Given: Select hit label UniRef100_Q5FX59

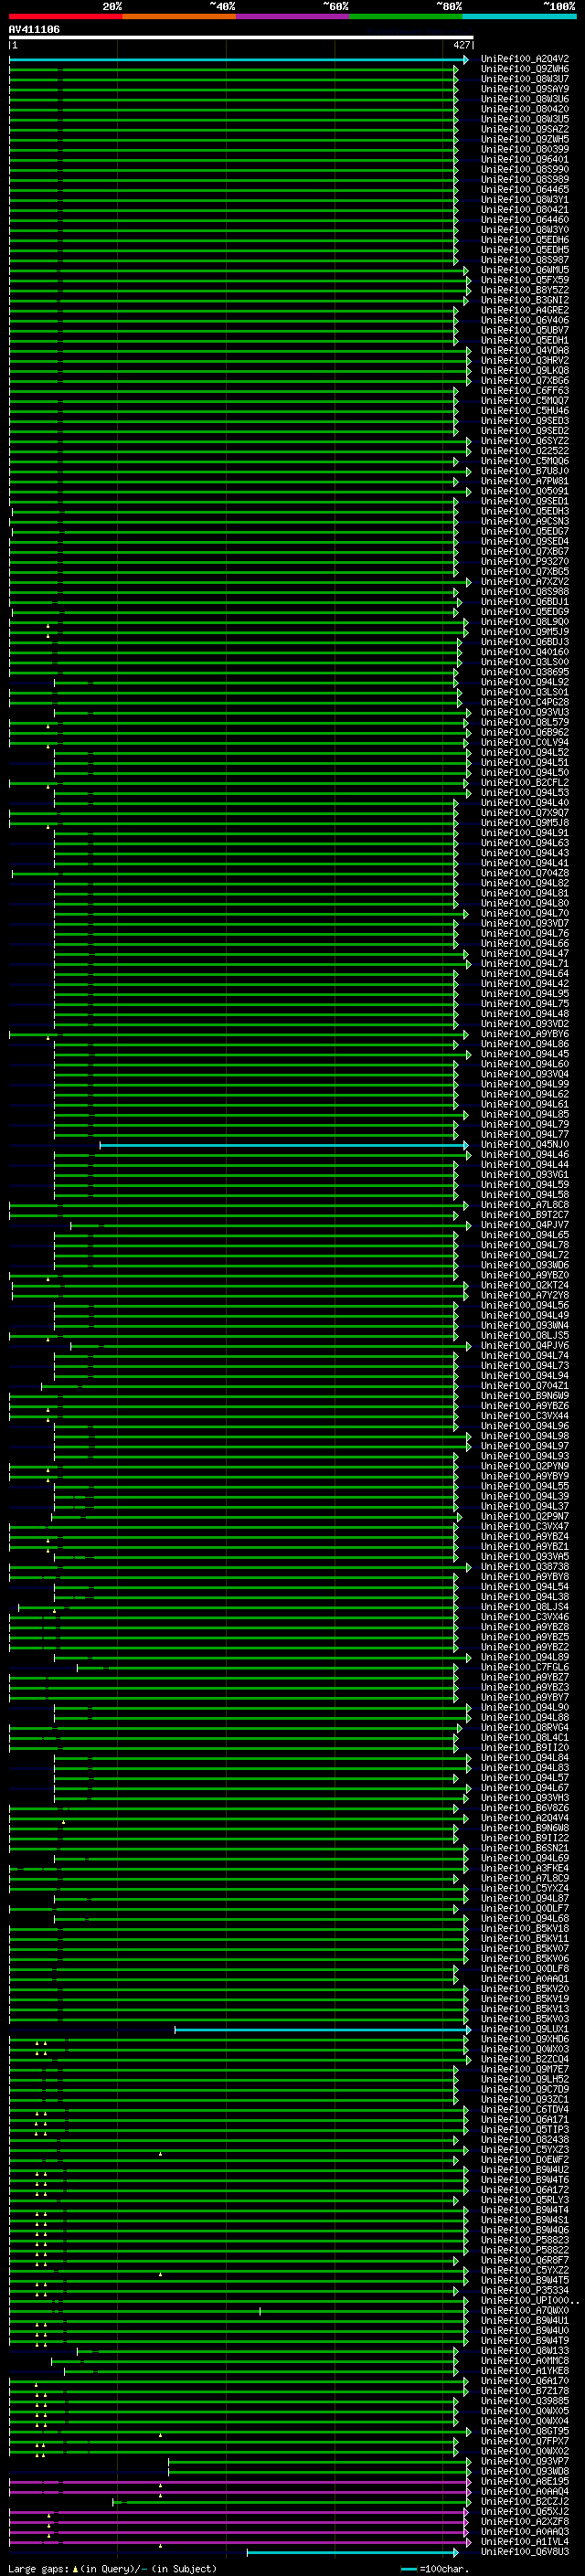Looking at the screenshot, I should tap(525, 280).
